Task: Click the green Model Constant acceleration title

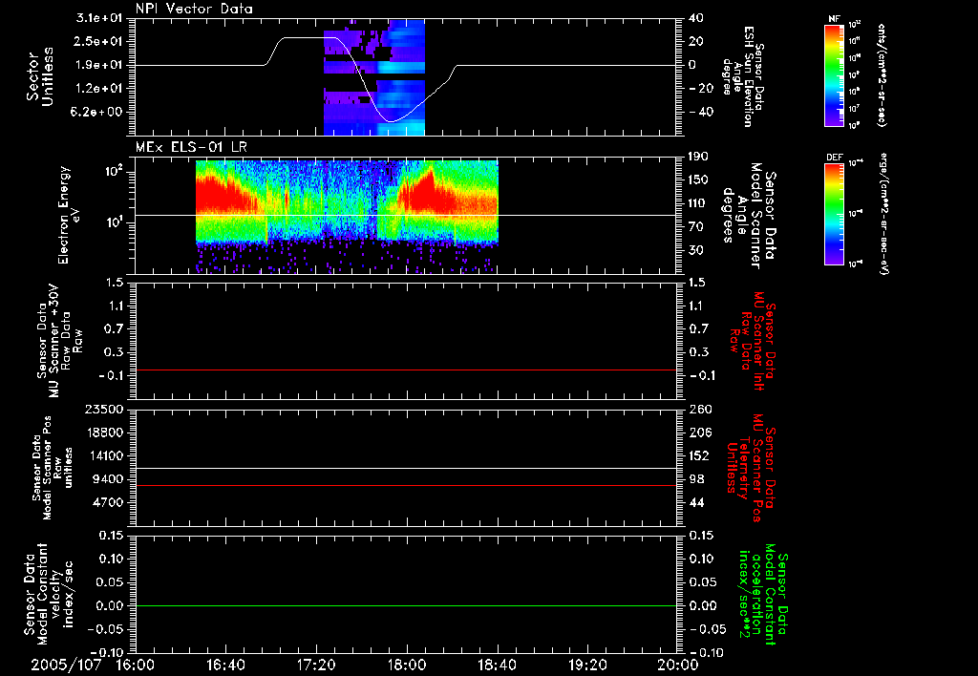Action: click(x=764, y=595)
